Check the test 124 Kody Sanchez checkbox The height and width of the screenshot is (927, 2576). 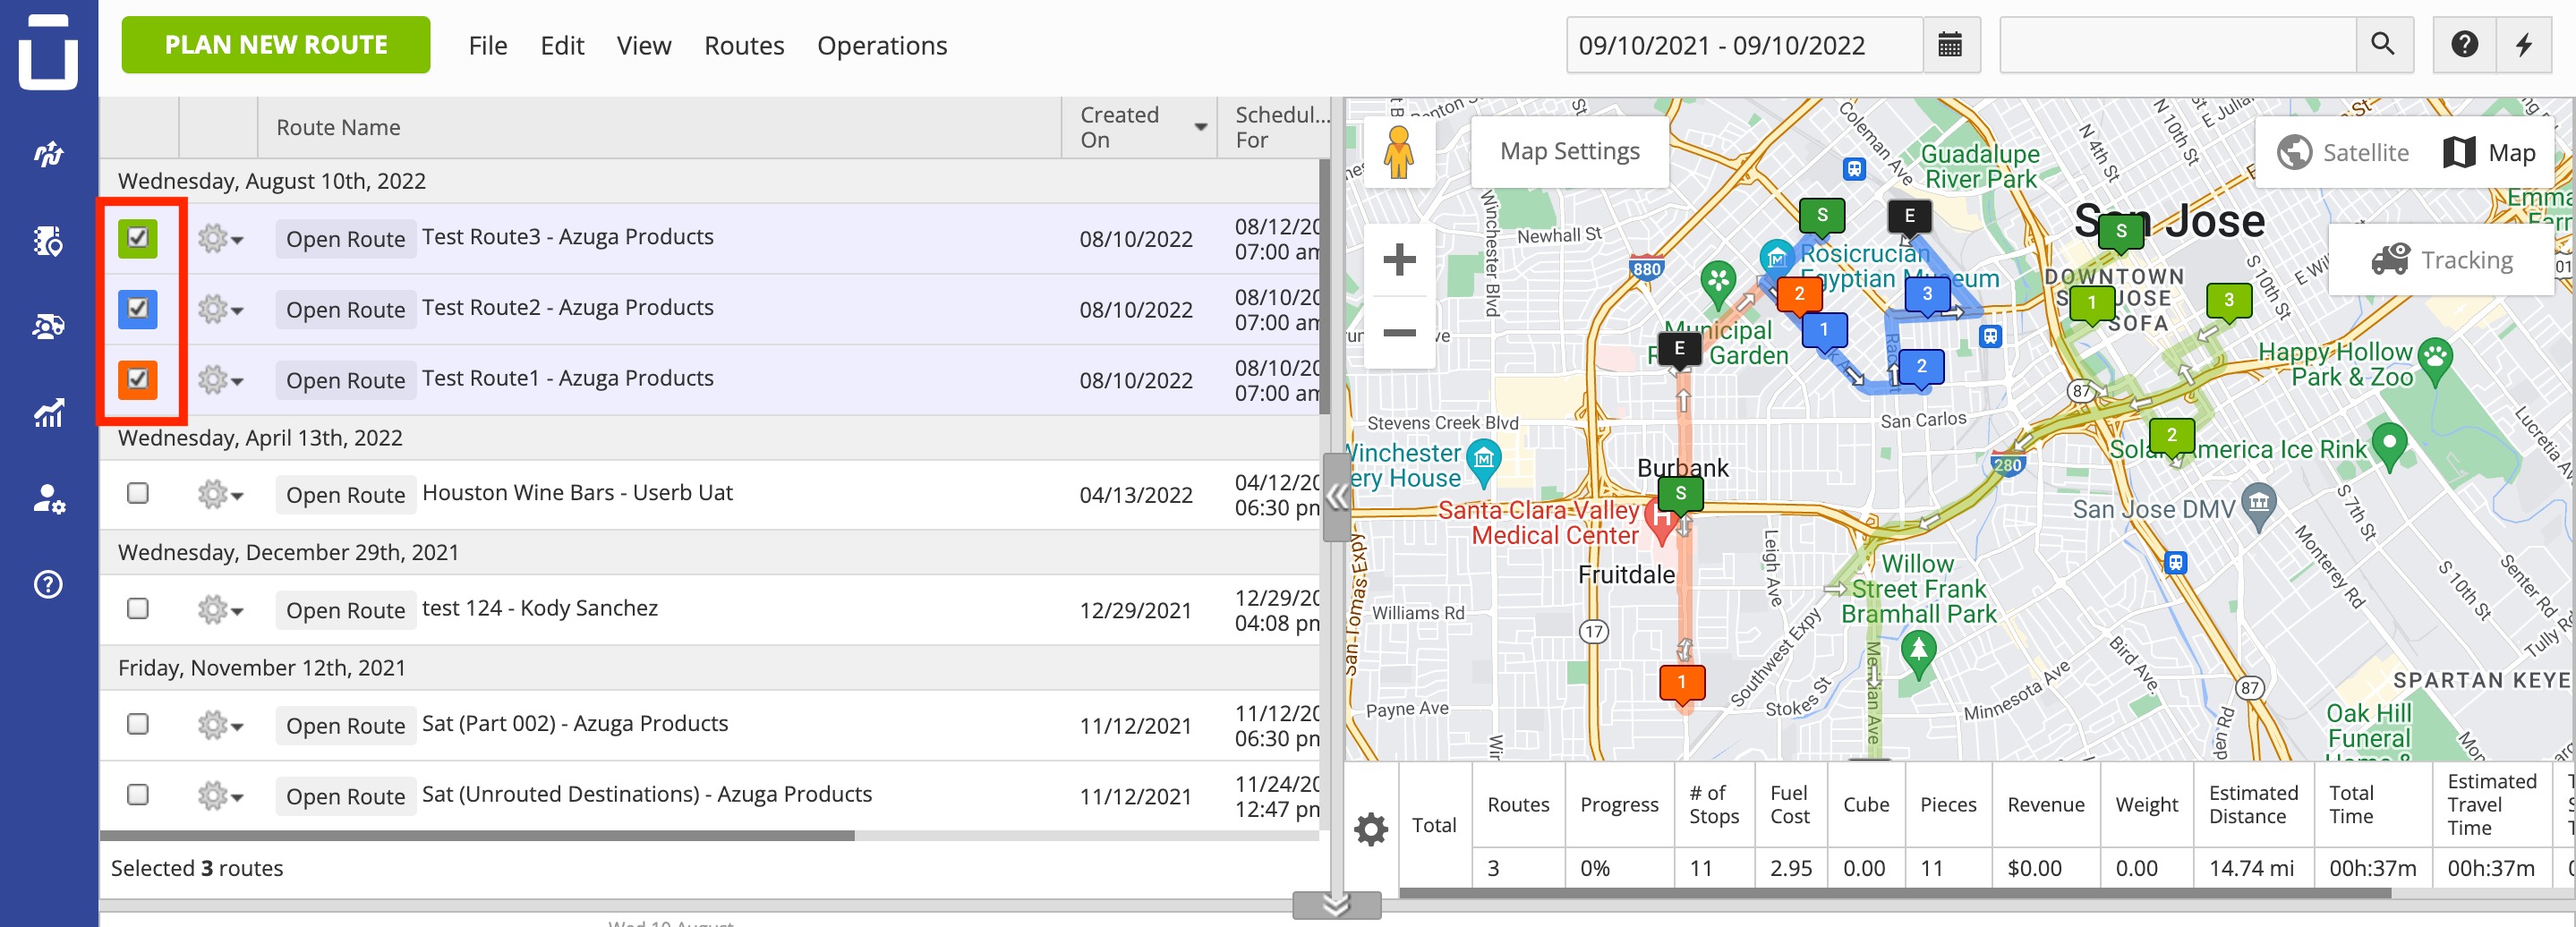pyautogui.click(x=138, y=608)
